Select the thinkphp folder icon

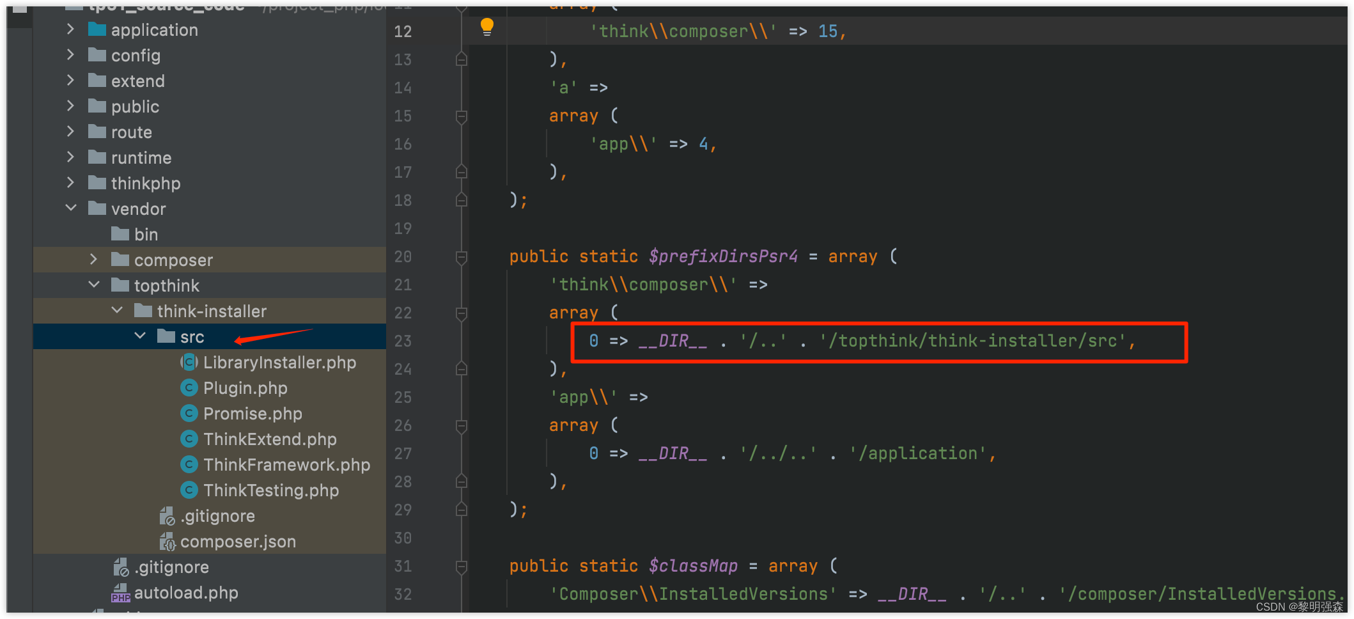coord(97,182)
